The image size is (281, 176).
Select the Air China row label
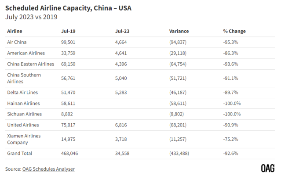point(18,42)
